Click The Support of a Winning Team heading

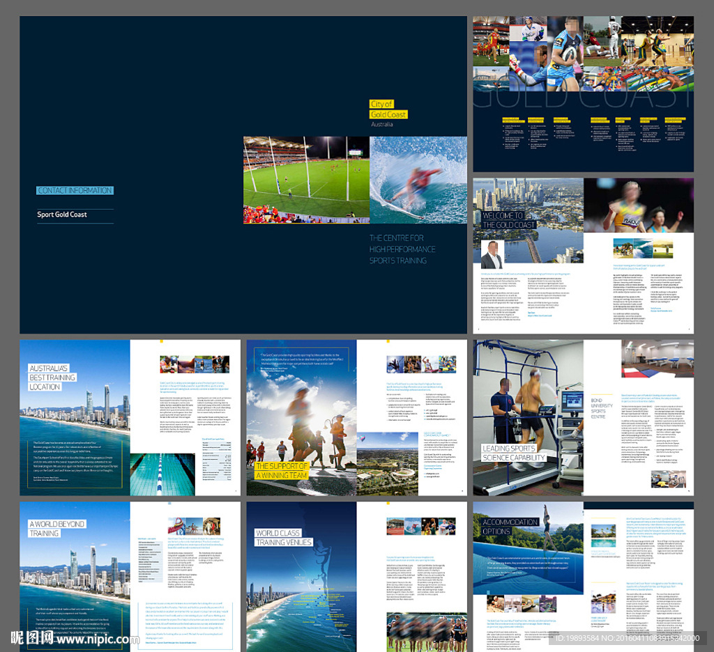282,470
